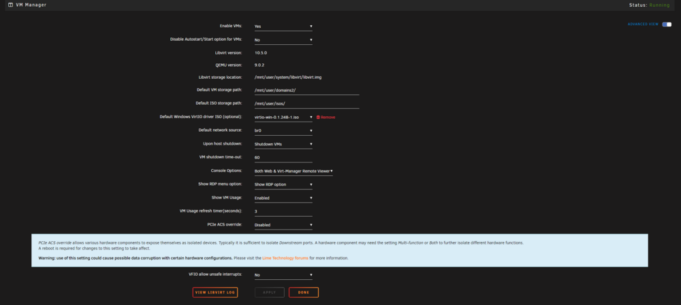Click the VM Manager title text
The image size is (681, 305).
click(31, 5)
